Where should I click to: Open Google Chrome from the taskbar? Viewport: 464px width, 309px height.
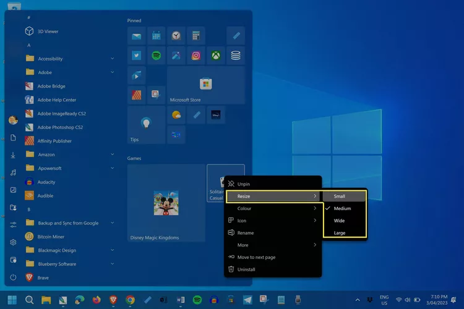click(x=130, y=300)
